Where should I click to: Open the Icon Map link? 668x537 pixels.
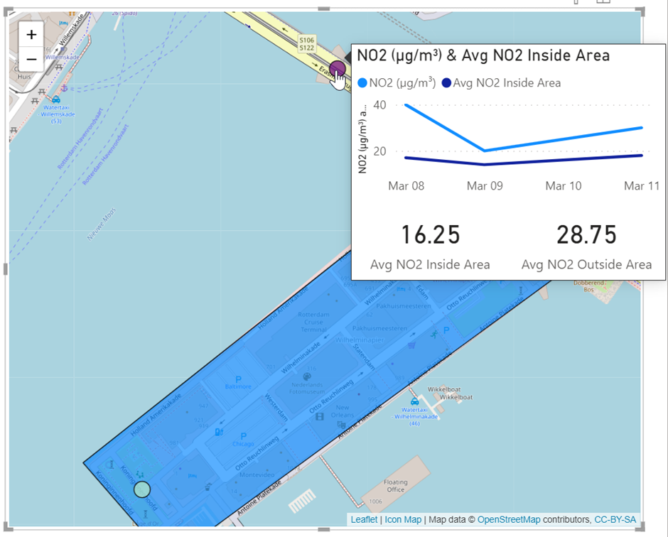(x=403, y=520)
